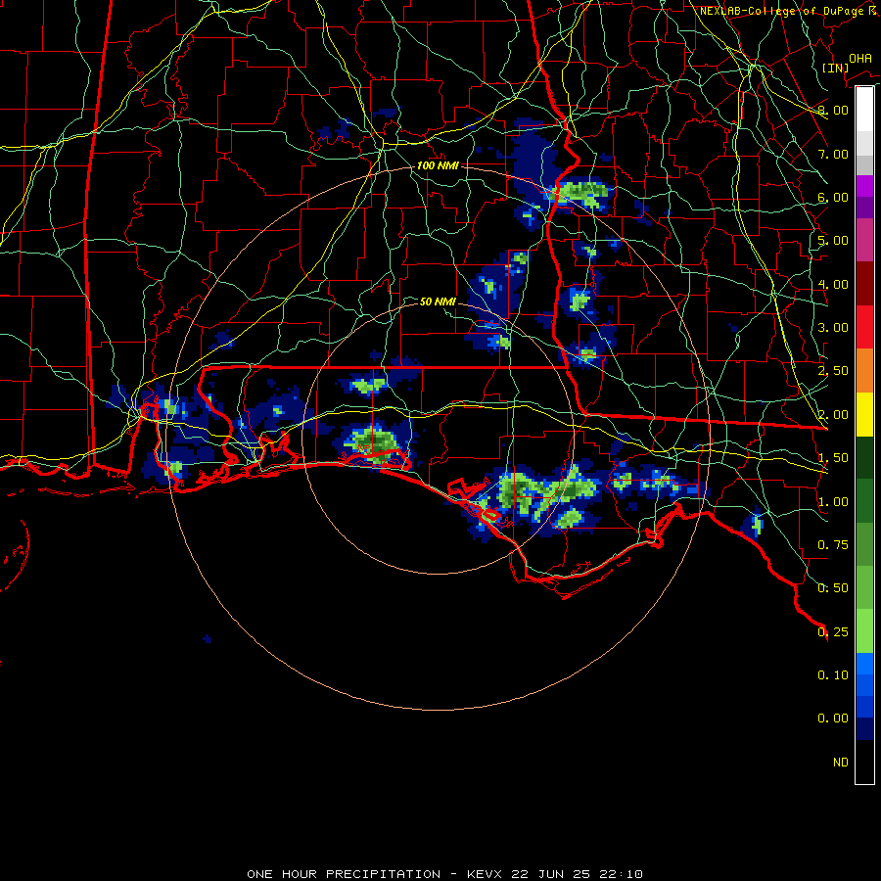Image resolution: width=881 pixels, height=881 pixels.
Task: Click the OHA product label
Action: (860, 58)
